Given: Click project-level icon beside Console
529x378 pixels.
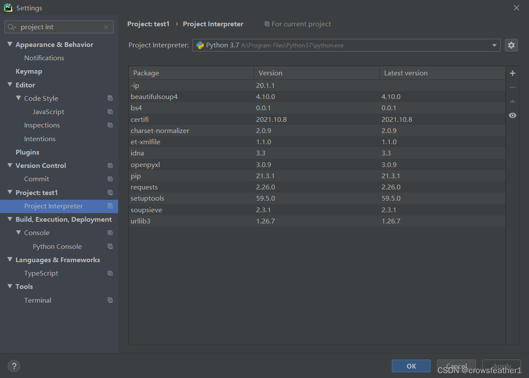Looking at the screenshot, I should tap(110, 233).
